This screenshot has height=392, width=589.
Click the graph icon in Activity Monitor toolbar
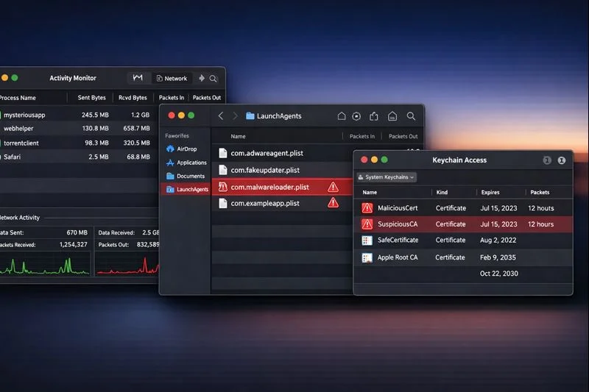(x=138, y=78)
